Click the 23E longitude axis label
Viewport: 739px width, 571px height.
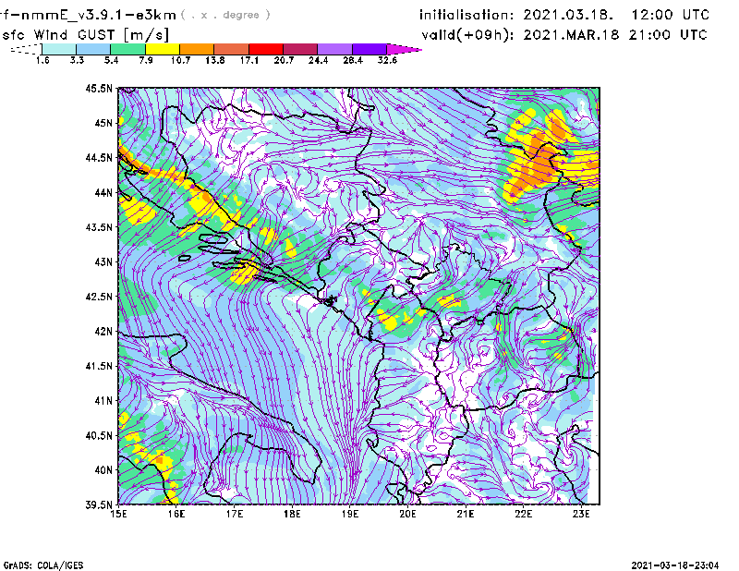[581, 513]
